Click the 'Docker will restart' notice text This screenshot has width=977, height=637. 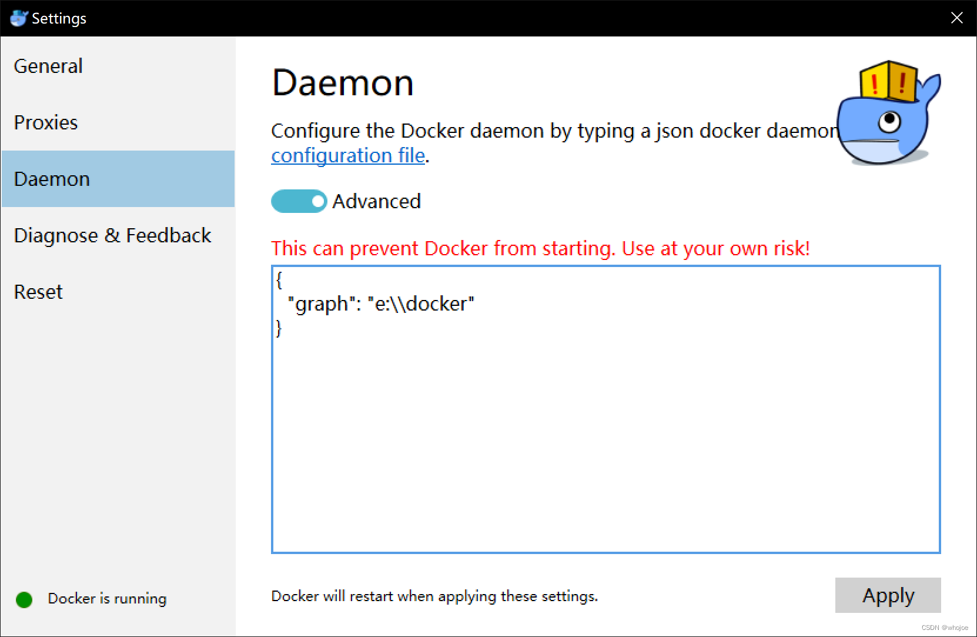point(434,596)
